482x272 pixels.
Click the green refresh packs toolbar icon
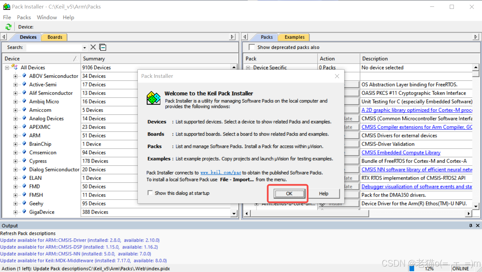tap(8, 27)
